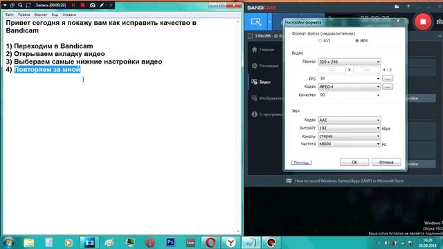Click the highlighted text 'Повторяем за мной'
Viewport: 443px width, 249px height.
[47, 69]
